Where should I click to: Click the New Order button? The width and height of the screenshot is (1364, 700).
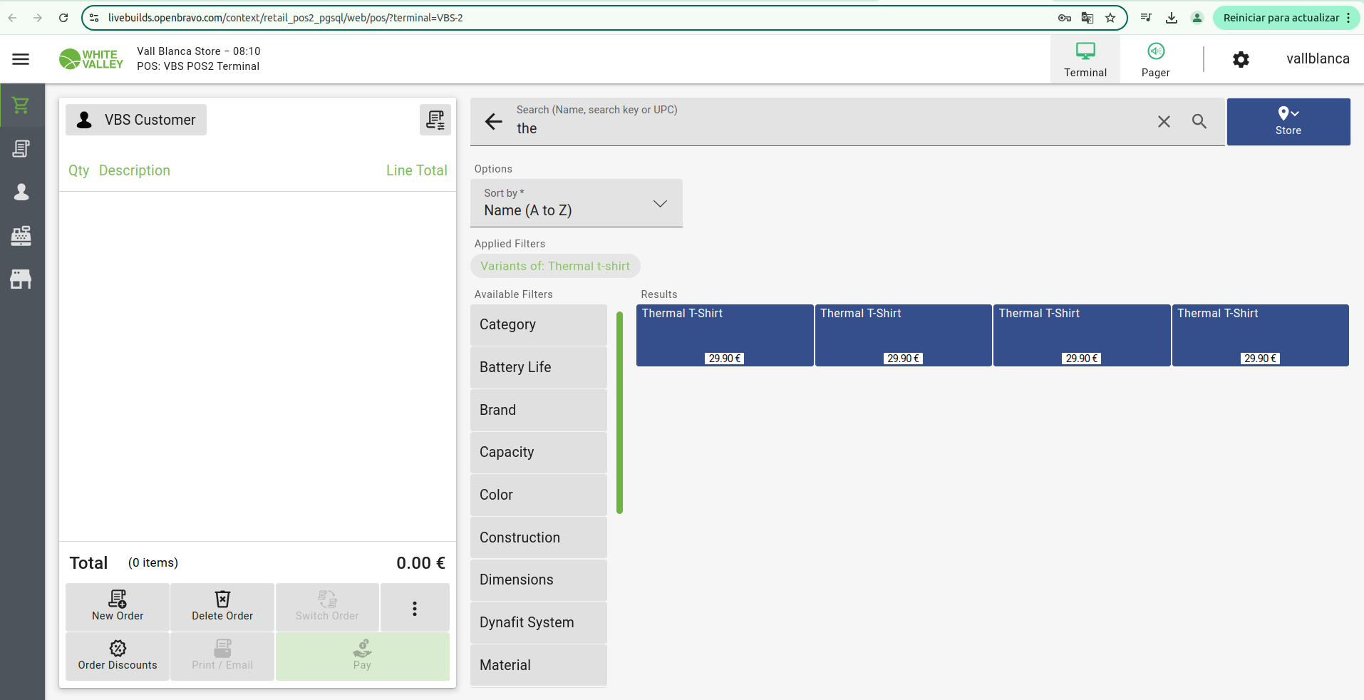click(118, 607)
